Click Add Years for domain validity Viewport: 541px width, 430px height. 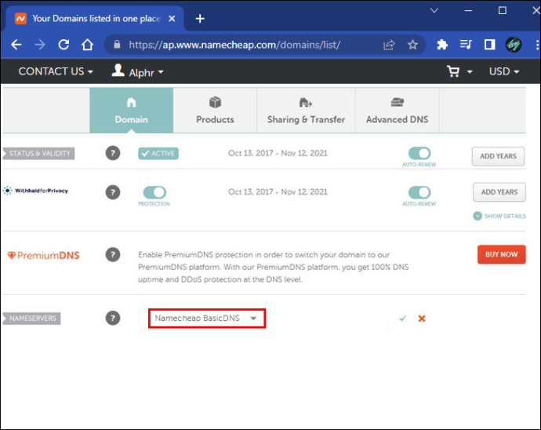click(498, 156)
